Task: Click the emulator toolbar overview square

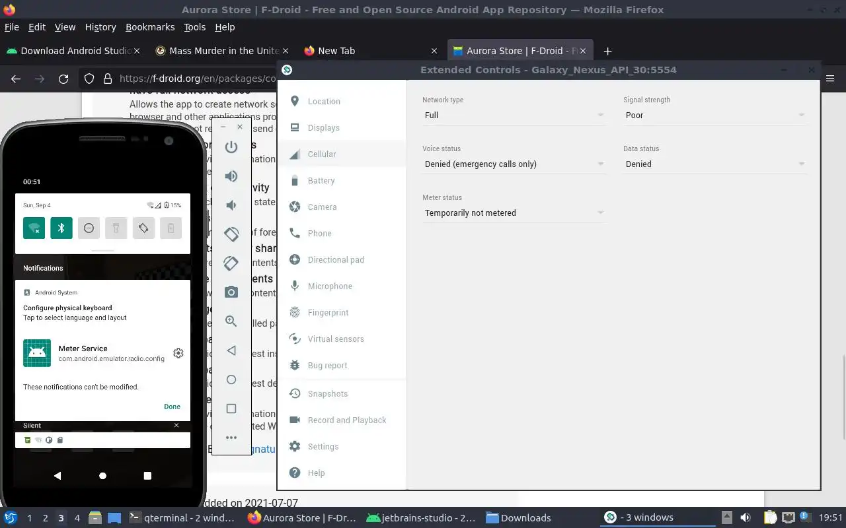Action: point(231,409)
